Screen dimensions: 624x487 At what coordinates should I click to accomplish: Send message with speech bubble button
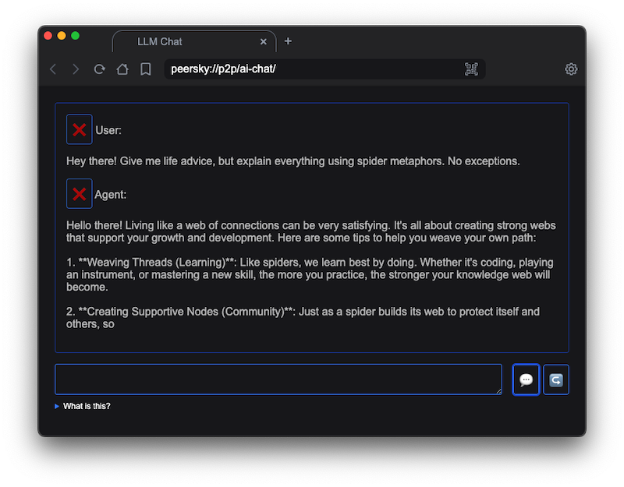coord(526,379)
